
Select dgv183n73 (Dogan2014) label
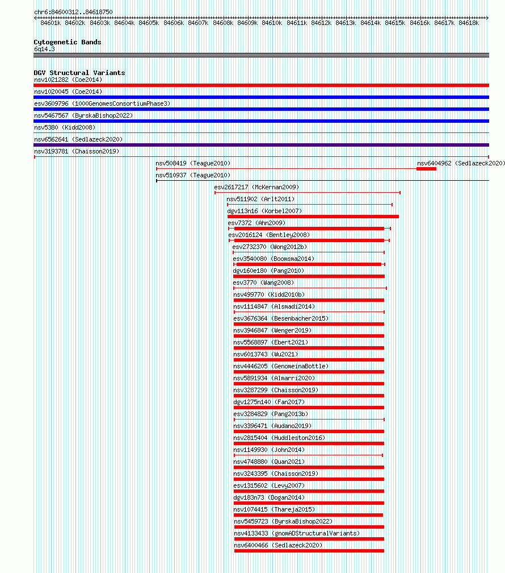click(x=269, y=498)
